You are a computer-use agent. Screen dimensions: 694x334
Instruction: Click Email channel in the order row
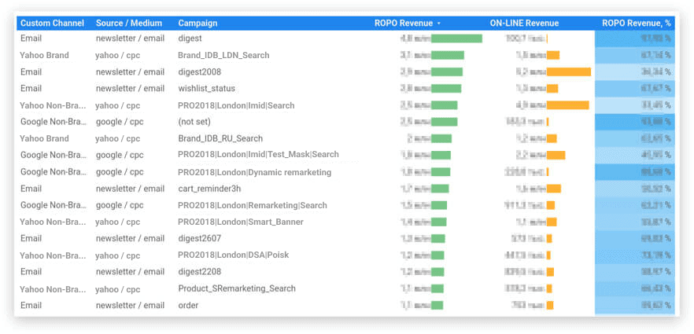click(x=31, y=305)
